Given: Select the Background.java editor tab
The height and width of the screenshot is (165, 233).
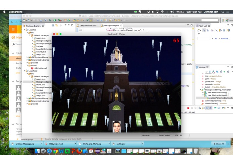Looking at the screenshot, I should point(111,25).
